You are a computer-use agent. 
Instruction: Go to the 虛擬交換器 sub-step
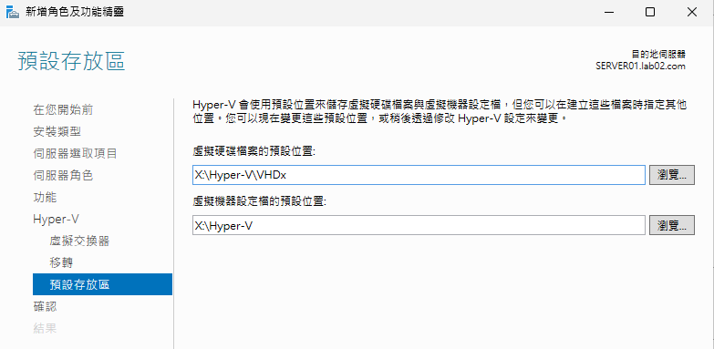pos(79,241)
